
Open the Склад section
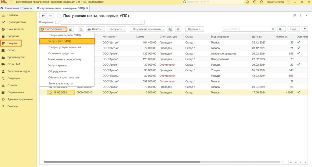[11, 50]
